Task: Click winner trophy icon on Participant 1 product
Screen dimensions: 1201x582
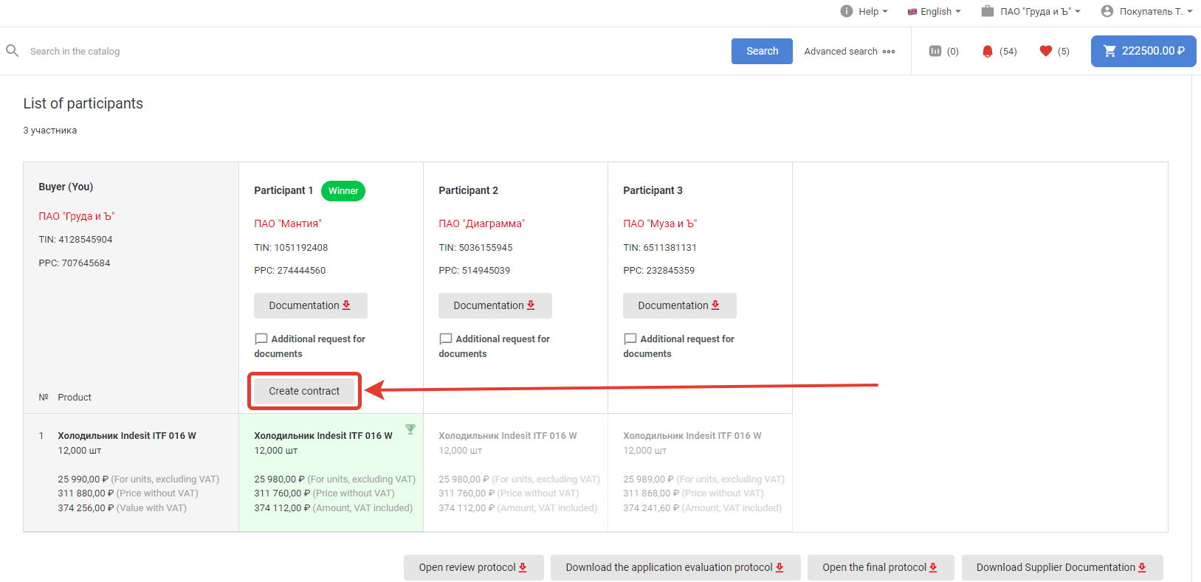Action: point(410,429)
